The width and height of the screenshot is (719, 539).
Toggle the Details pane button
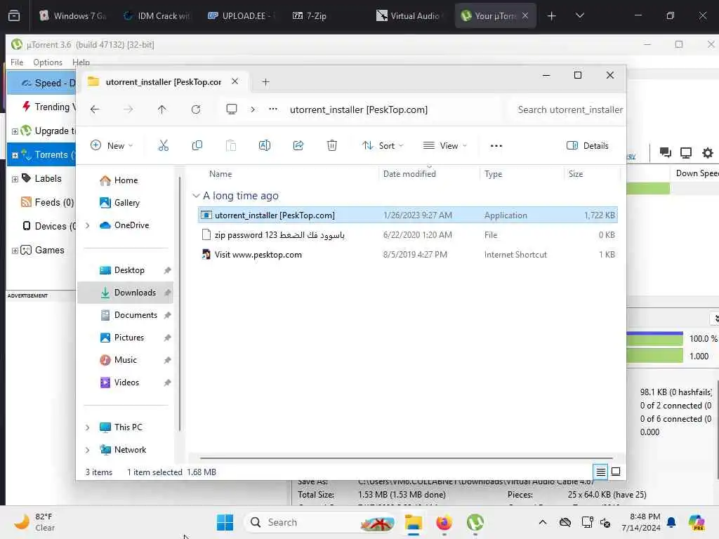click(588, 146)
